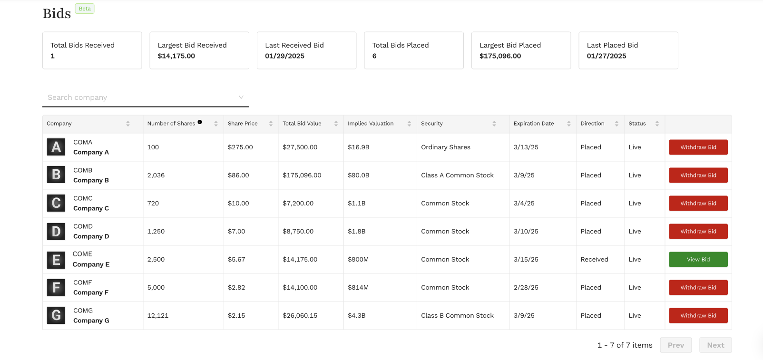View the received bid for Company E
Screen dimensions: 763x360
tap(698, 259)
